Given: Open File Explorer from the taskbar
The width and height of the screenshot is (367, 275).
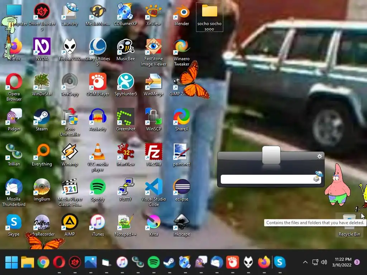Looking at the screenshot, I should 27,262.
